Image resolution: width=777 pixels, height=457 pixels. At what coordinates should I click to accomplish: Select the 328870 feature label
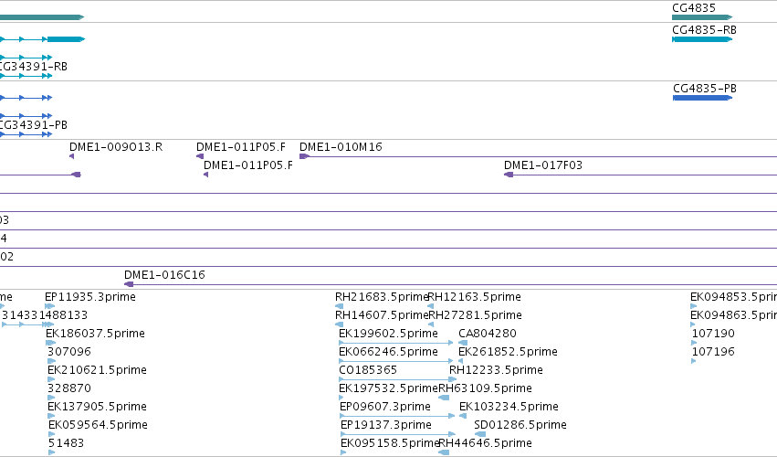(x=69, y=388)
